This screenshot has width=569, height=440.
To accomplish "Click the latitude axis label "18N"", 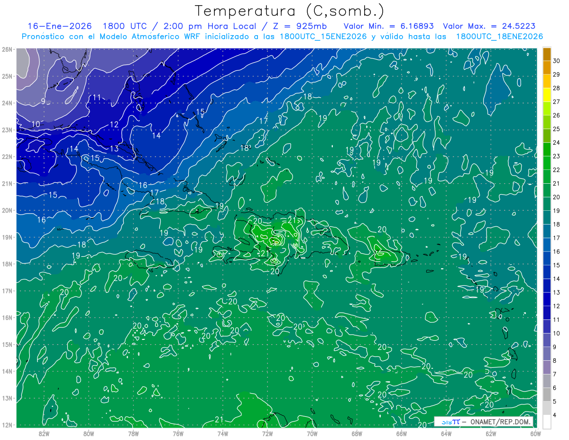I will point(7,264).
